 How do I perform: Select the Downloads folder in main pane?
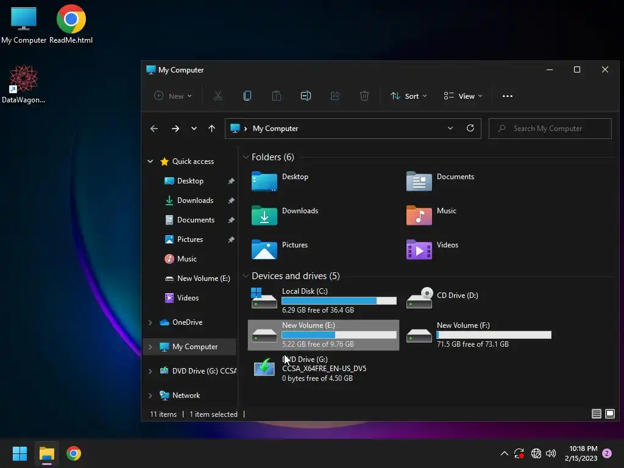tap(285, 215)
